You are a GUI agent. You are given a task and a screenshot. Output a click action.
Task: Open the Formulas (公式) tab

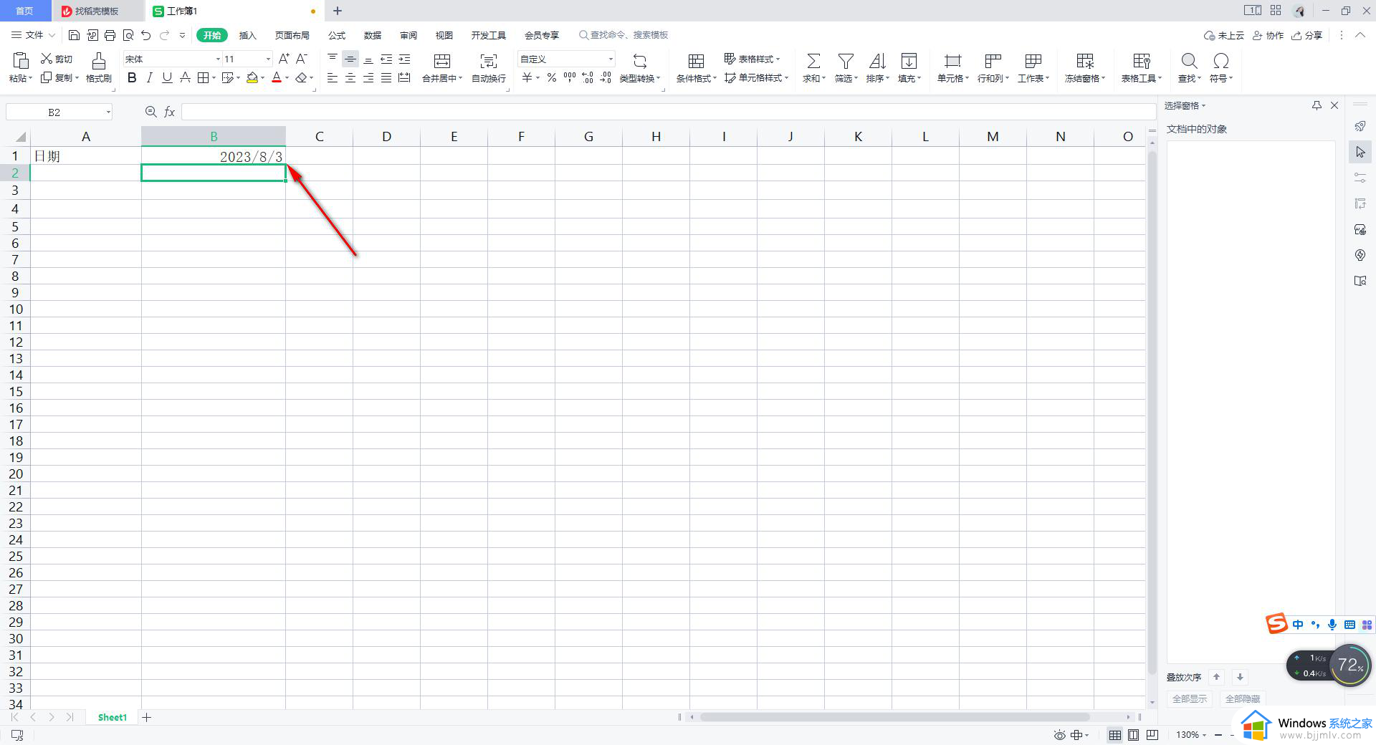point(337,35)
